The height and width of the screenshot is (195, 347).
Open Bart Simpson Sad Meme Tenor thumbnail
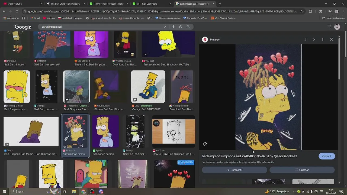tap(31, 132)
